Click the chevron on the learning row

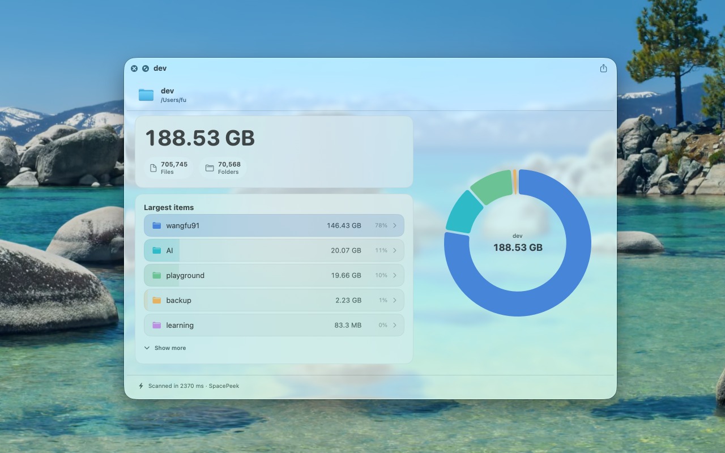point(395,325)
